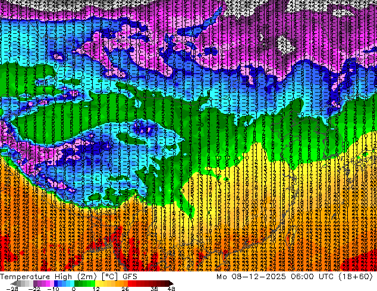Select the bright red legend swatch after 26

click(130, 283)
